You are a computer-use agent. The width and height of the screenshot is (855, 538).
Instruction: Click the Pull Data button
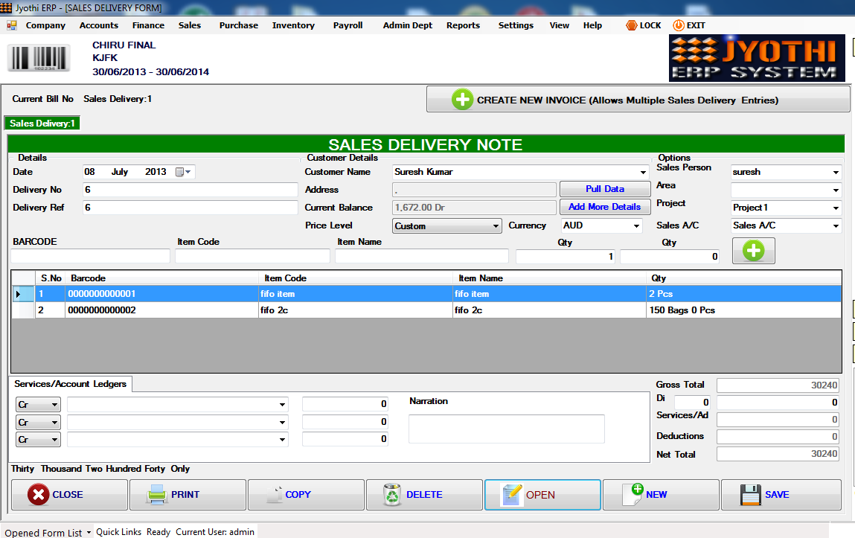(x=605, y=189)
